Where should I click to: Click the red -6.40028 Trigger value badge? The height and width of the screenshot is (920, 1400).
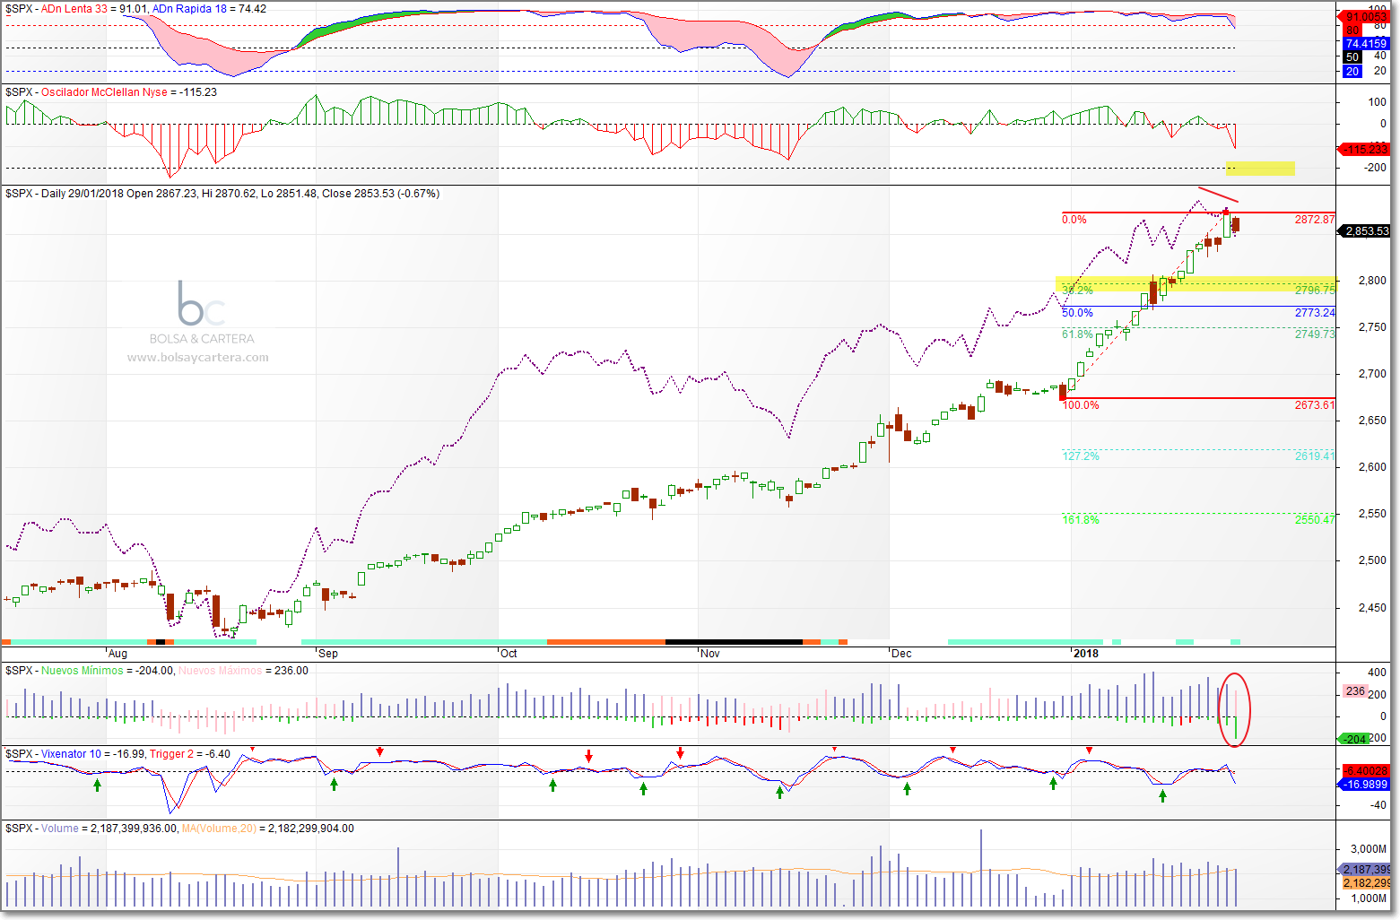tap(1364, 770)
